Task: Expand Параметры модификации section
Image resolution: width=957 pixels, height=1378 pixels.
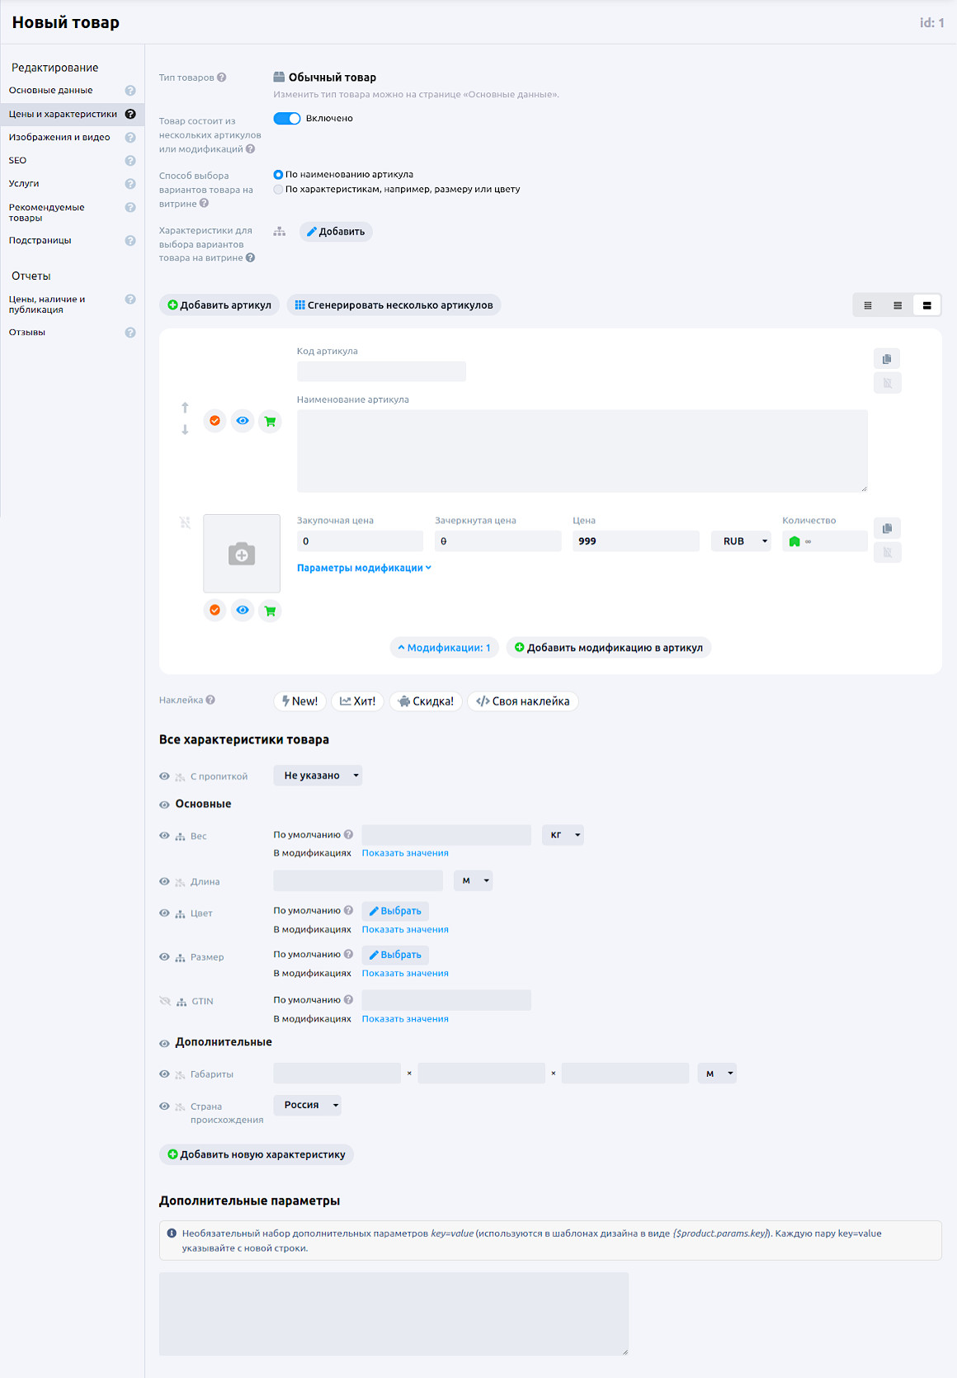Action: (x=364, y=568)
